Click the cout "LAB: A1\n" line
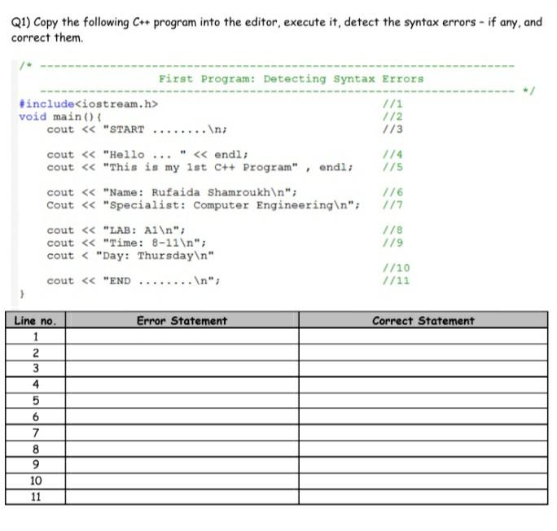 pos(116,230)
